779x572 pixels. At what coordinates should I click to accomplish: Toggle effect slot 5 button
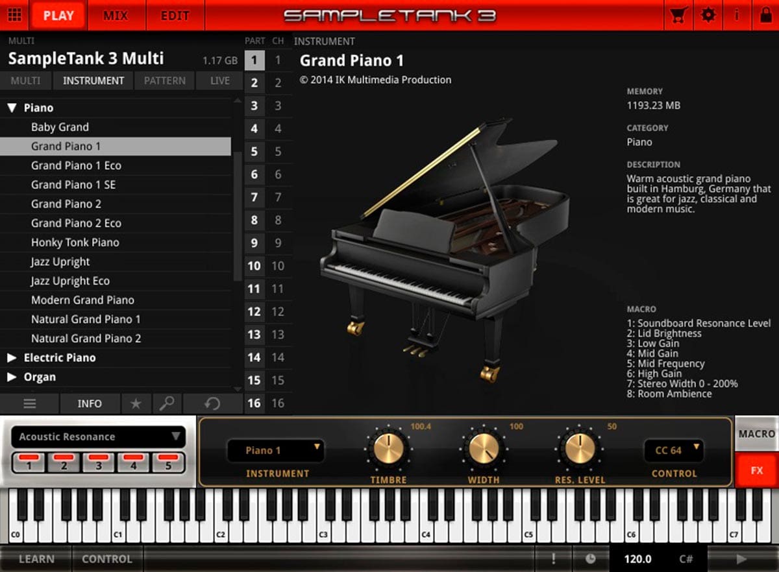pyautogui.click(x=168, y=462)
